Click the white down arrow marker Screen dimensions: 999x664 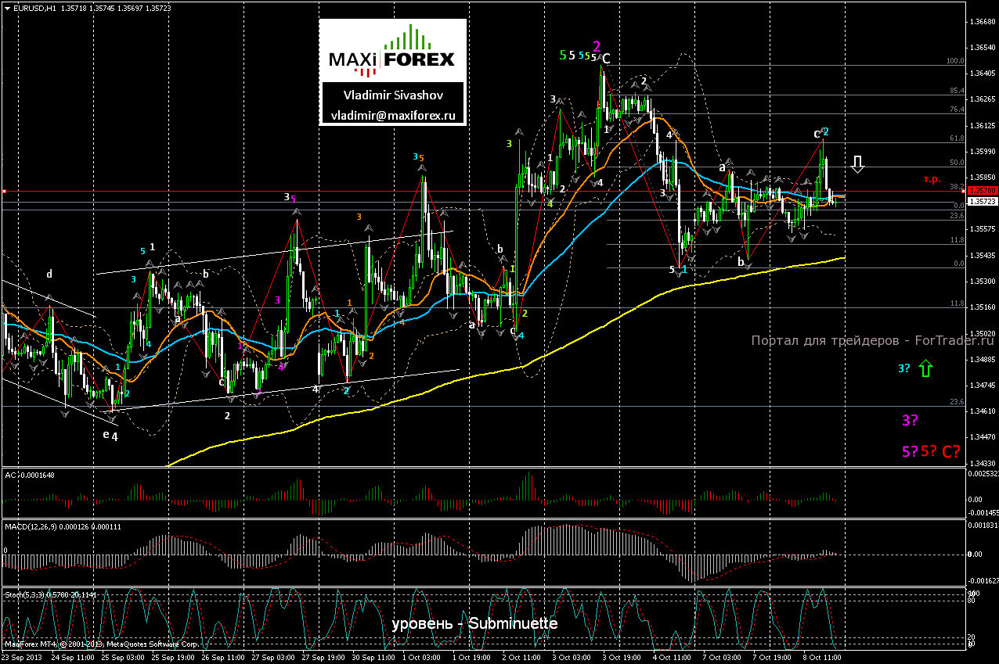point(857,163)
